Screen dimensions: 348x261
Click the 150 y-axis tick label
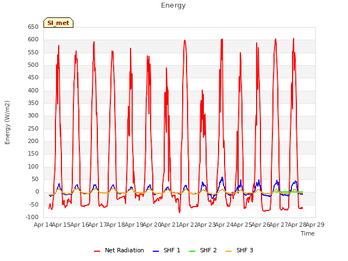[x=33, y=153]
